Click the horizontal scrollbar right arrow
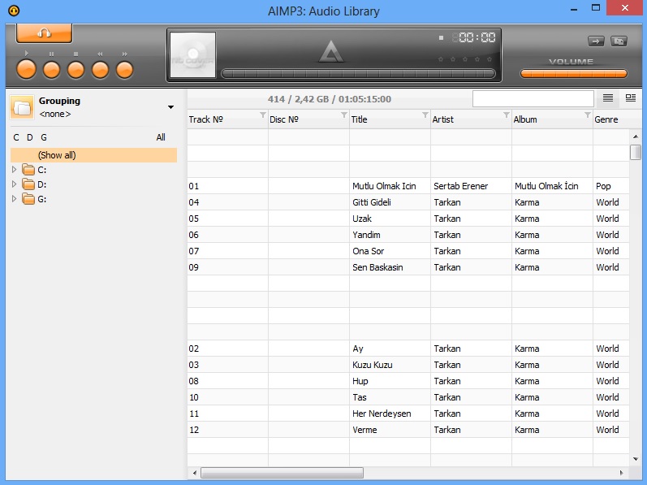The width and height of the screenshot is (647, 485). tap(622, 473)
